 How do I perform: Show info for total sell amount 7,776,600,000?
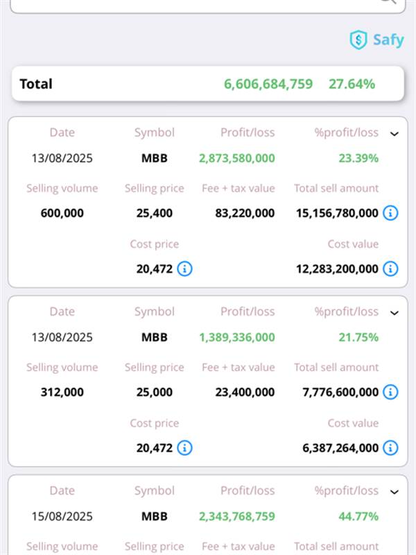(x=390, y=392)
